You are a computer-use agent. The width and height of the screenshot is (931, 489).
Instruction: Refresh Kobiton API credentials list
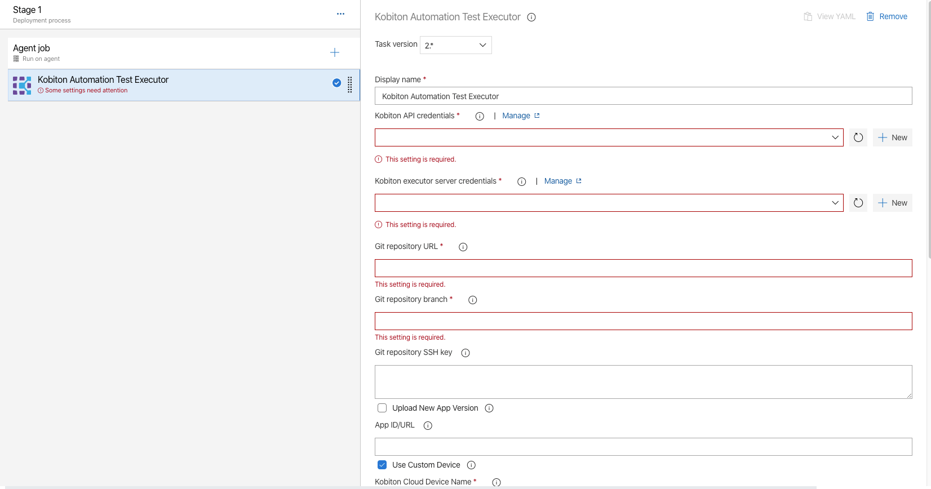click(858, 137)
